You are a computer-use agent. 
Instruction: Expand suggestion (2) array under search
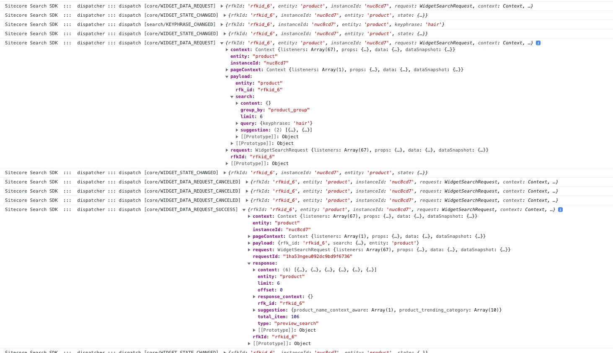(x=237, y=130)
